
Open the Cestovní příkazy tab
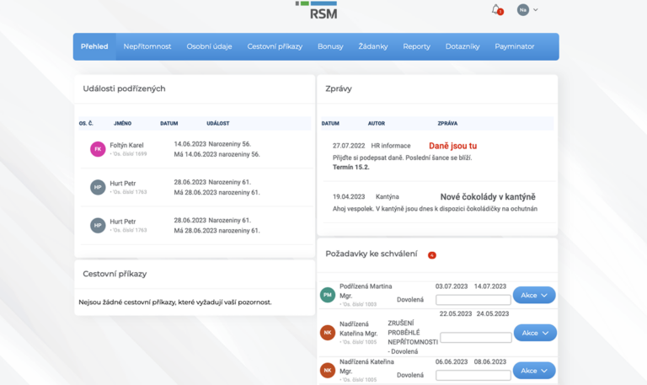[275, 46]
